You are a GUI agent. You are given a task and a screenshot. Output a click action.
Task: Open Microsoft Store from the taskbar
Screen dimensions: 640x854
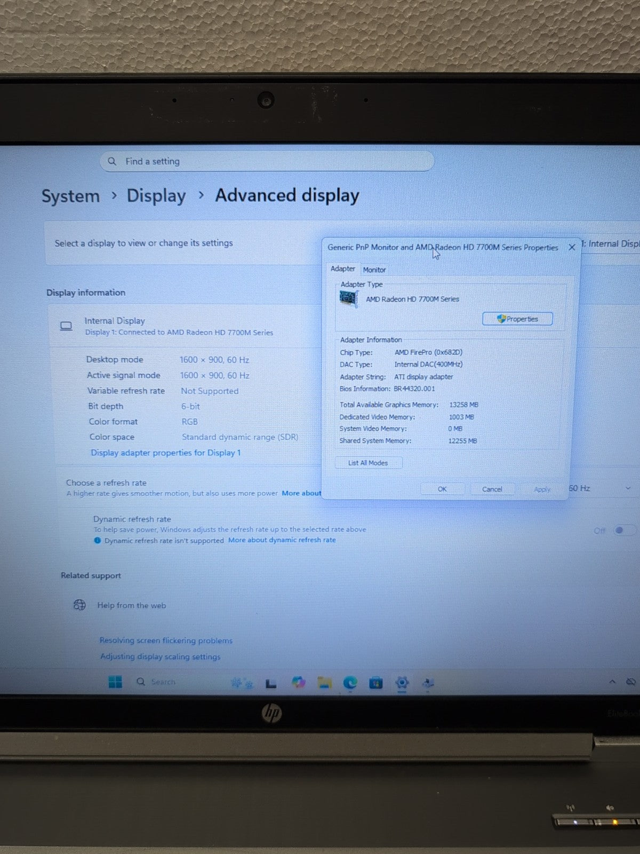[x=376, y=683]
